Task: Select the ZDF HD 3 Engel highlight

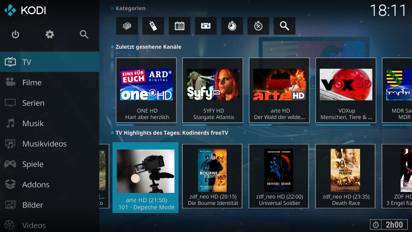Action: pyautogui.click(x=397, y=176)
